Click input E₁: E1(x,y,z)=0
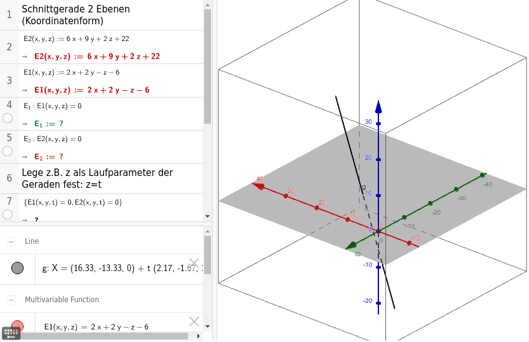This screenshot has width=529, height=342. [x=53, y=106]
